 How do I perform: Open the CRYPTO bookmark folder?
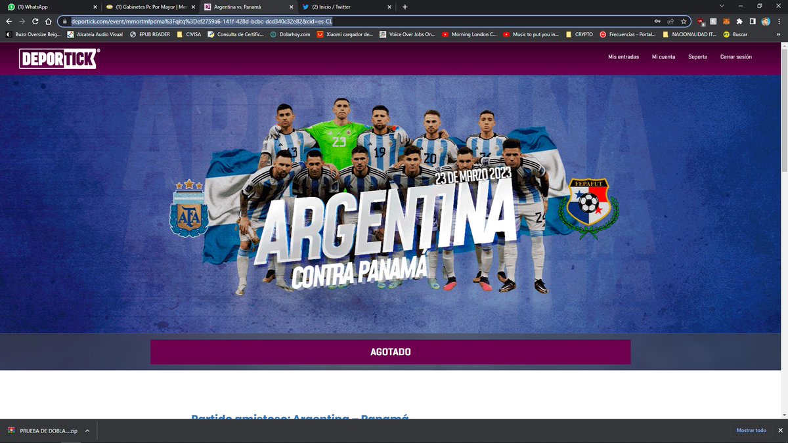coord(579,34)
